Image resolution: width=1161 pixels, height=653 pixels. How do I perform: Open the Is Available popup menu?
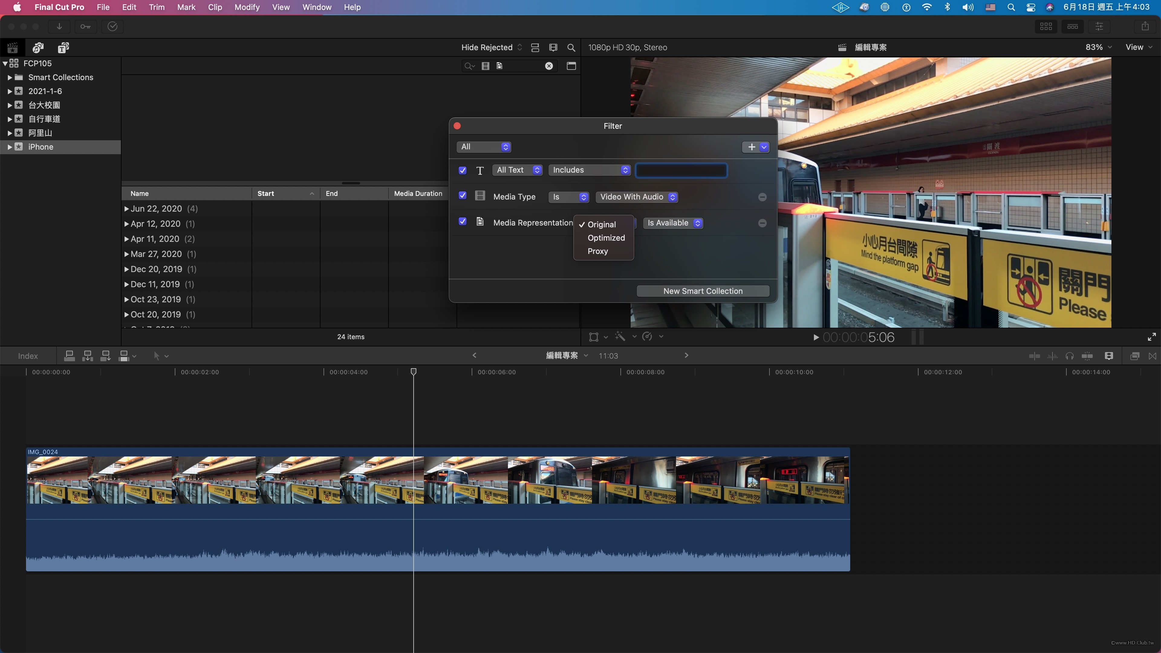pos(673,223)
